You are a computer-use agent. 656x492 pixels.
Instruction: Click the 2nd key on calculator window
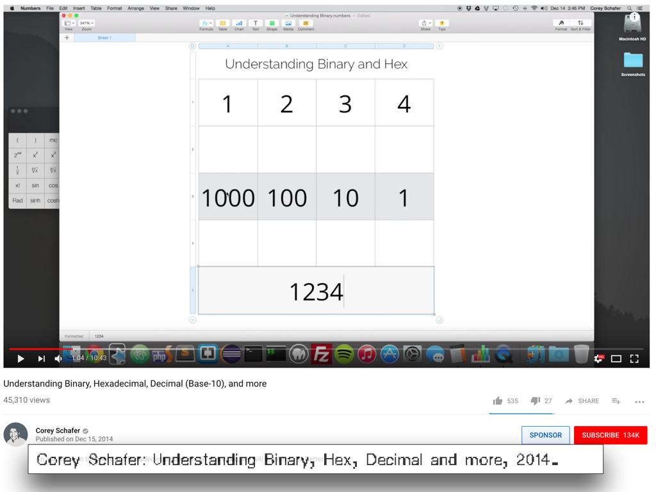17,155
